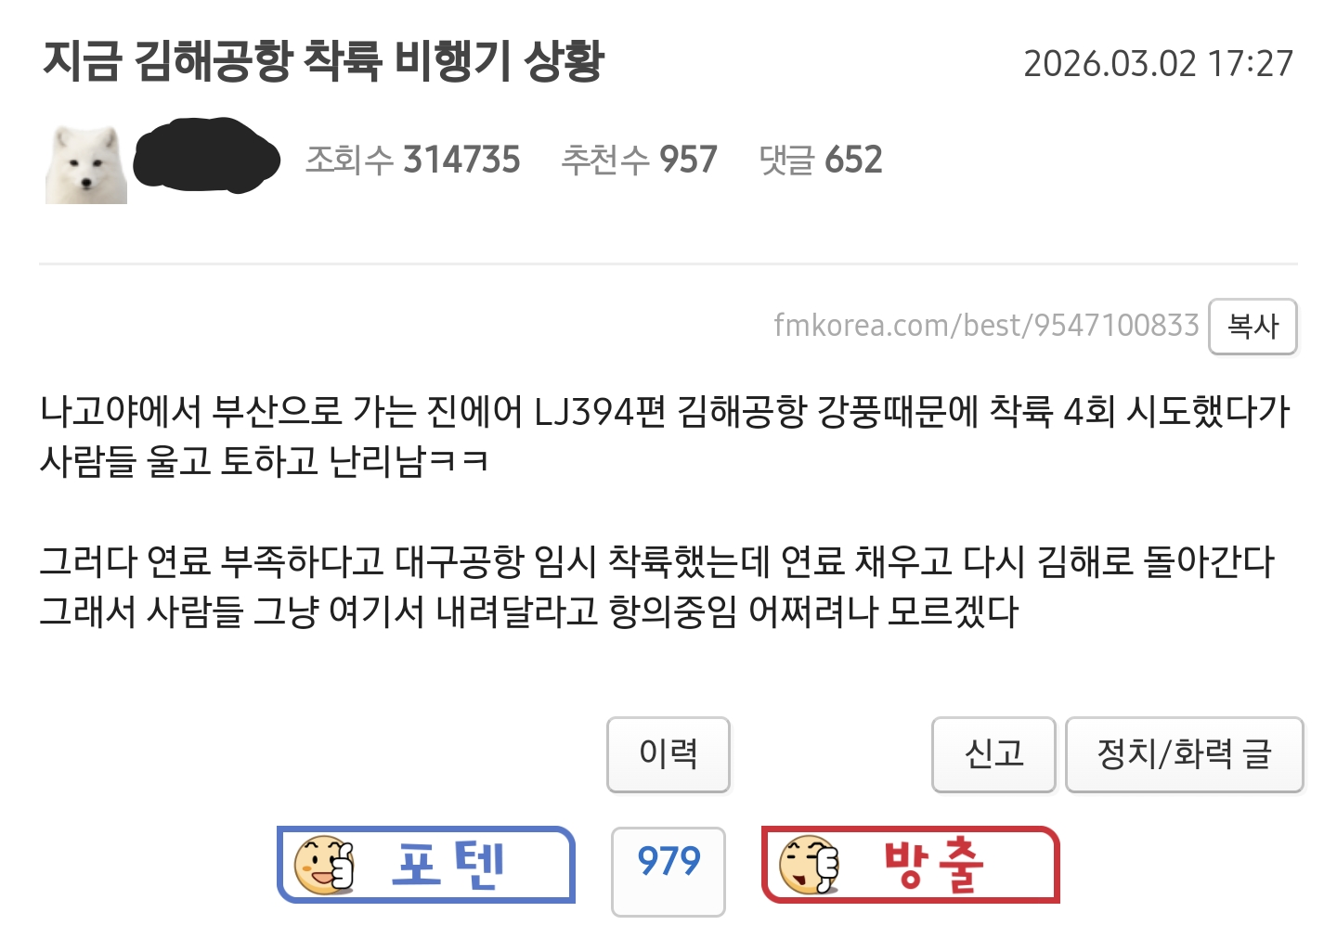Click the post timestamp 2026.03.02 17:27
Viewport: 1337px width, 951px height.
click(1158, 63)
